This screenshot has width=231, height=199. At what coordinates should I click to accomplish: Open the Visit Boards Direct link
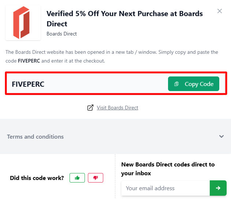tap(118, 108)
